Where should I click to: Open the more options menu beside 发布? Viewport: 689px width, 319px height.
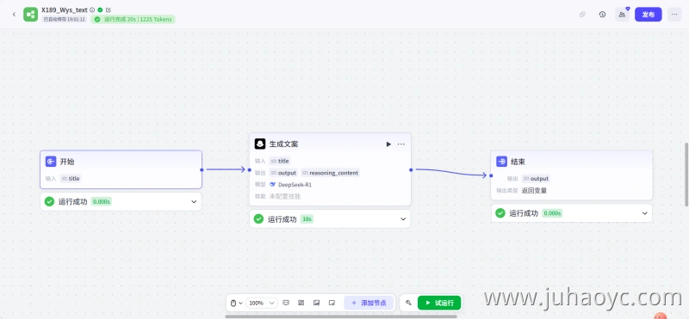click(674, 15)
